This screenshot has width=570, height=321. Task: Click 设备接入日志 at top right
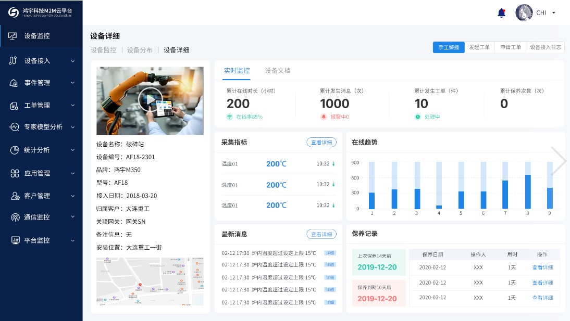coord(544,47)
